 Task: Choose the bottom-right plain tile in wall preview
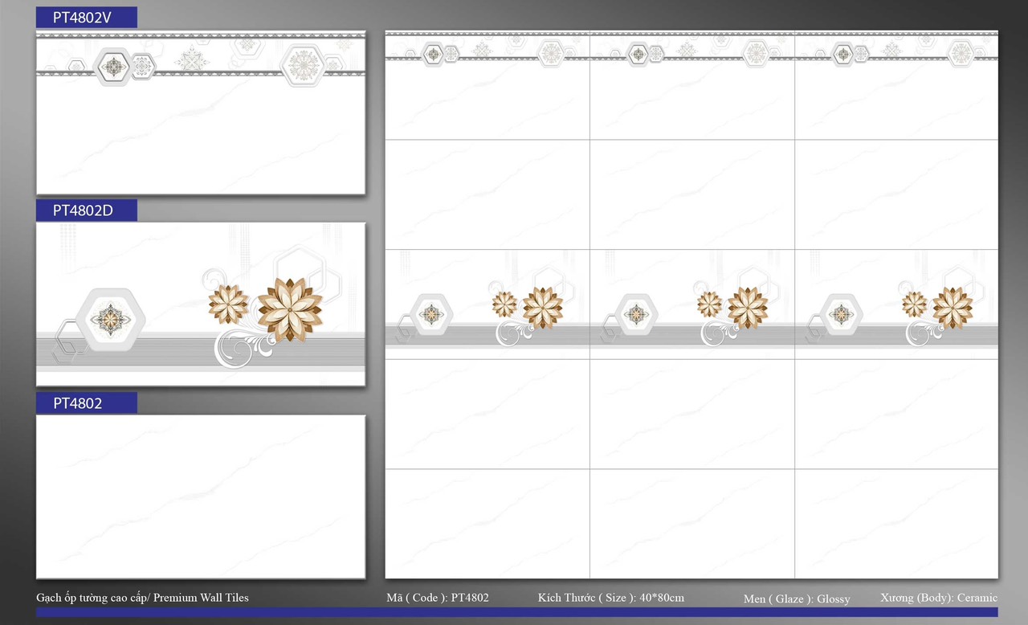(896, 523)
